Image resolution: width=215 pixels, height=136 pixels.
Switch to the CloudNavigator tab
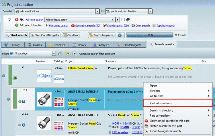click(130, 45)
